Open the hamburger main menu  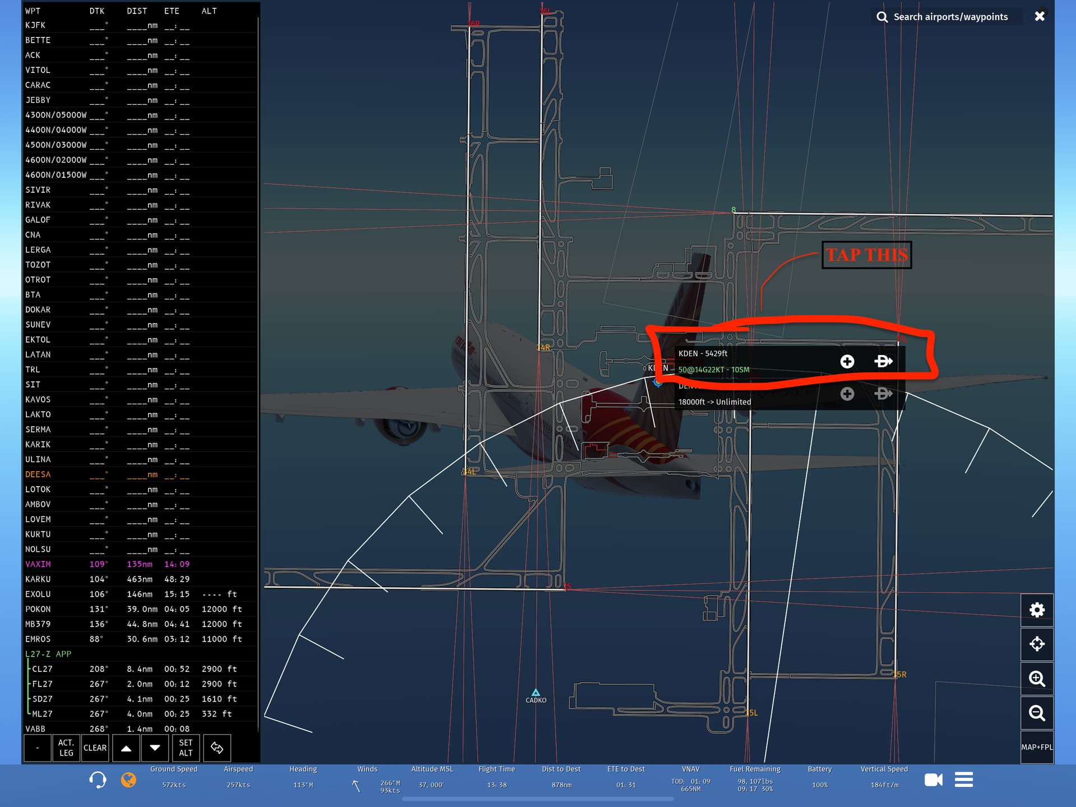point(964,780)
